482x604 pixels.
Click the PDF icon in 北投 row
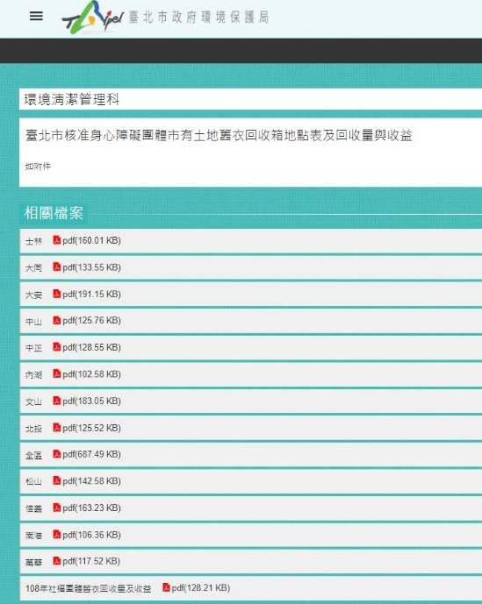57,428
